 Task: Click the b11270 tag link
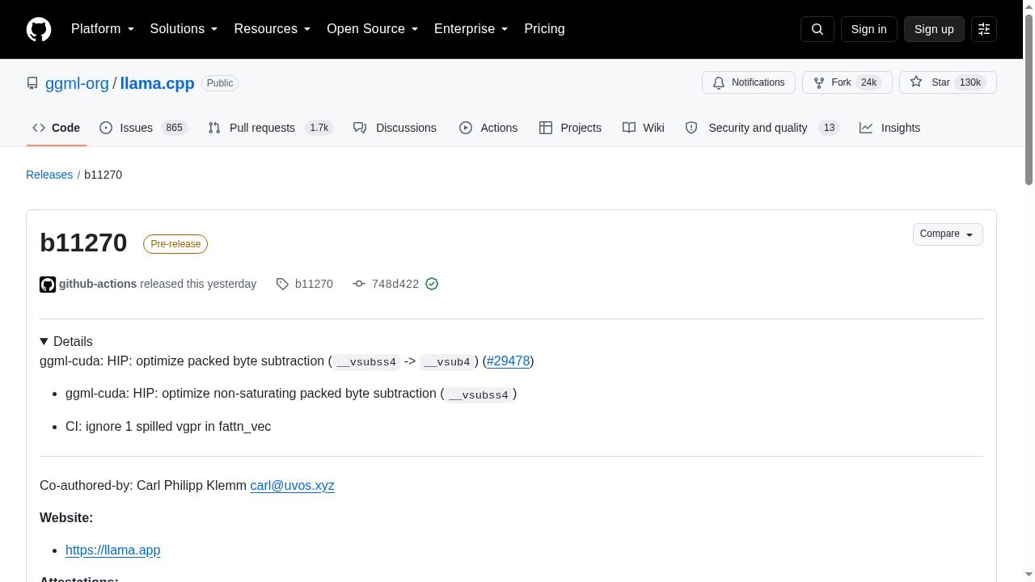pos(314,284)
